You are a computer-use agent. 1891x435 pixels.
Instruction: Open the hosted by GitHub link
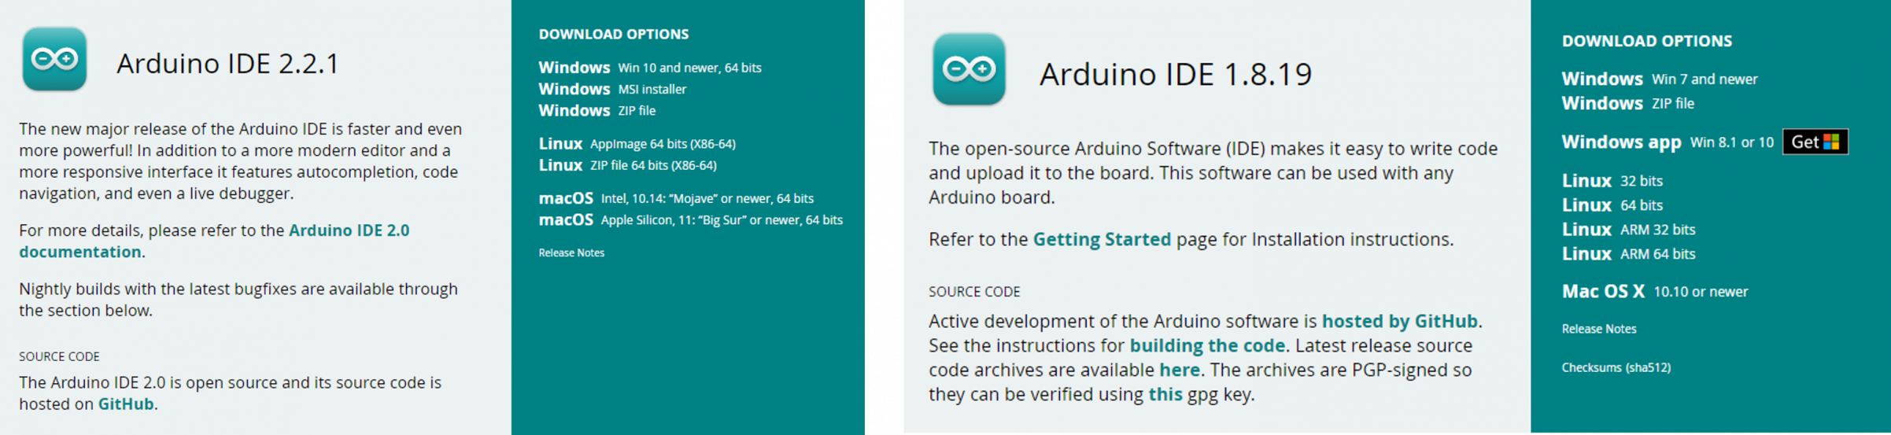coord(1398,321)
